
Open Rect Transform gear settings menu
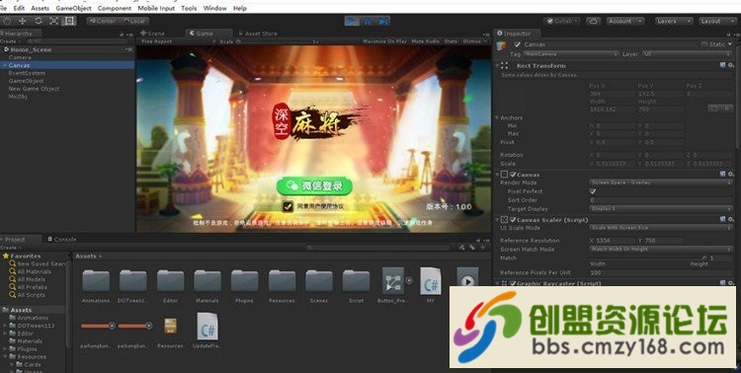pyautogui.click(x=730, y=66)
